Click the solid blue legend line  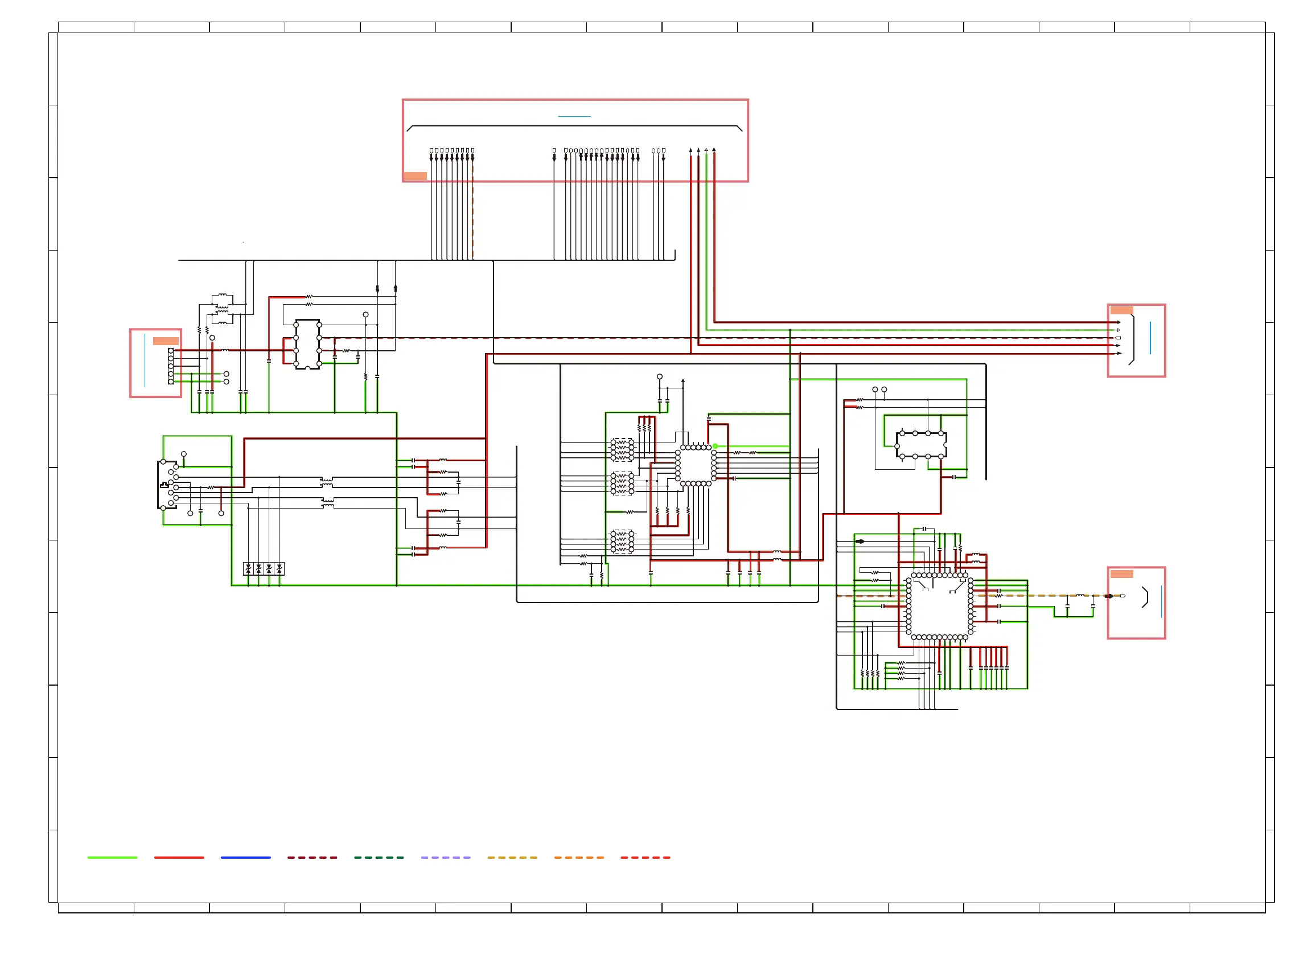pyautogui.click(x=245, y=858)
